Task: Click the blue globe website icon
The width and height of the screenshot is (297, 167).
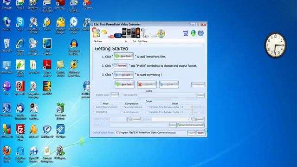Action: (200, 33)
